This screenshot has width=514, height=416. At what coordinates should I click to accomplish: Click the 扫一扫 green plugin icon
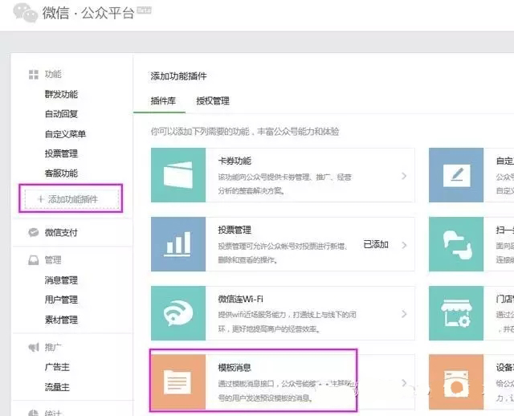tap(456, 244)
